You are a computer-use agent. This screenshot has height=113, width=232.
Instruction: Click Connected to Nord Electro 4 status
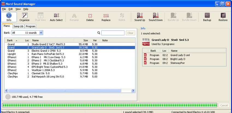(193, 112)
